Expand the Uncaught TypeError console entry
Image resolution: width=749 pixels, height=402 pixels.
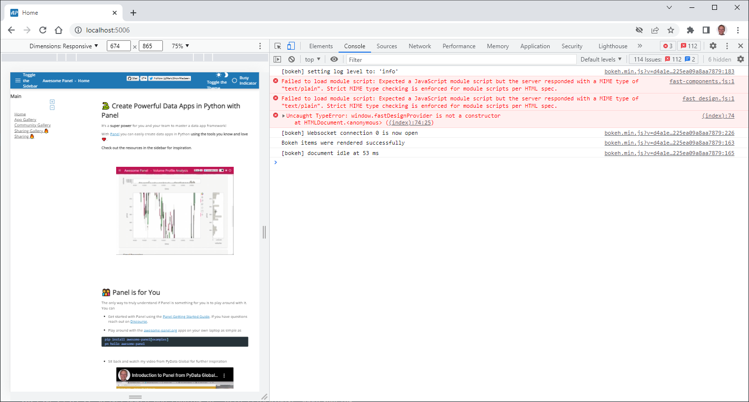(284, 115)
